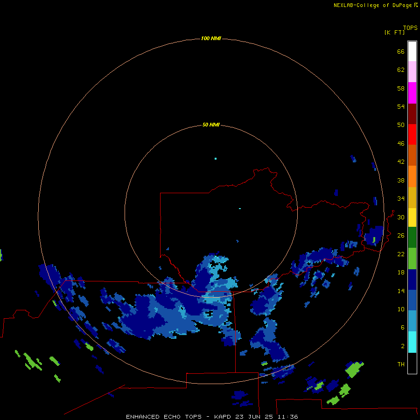
Task: Pick the bright orange legend swatch
Action: point(412,176)
